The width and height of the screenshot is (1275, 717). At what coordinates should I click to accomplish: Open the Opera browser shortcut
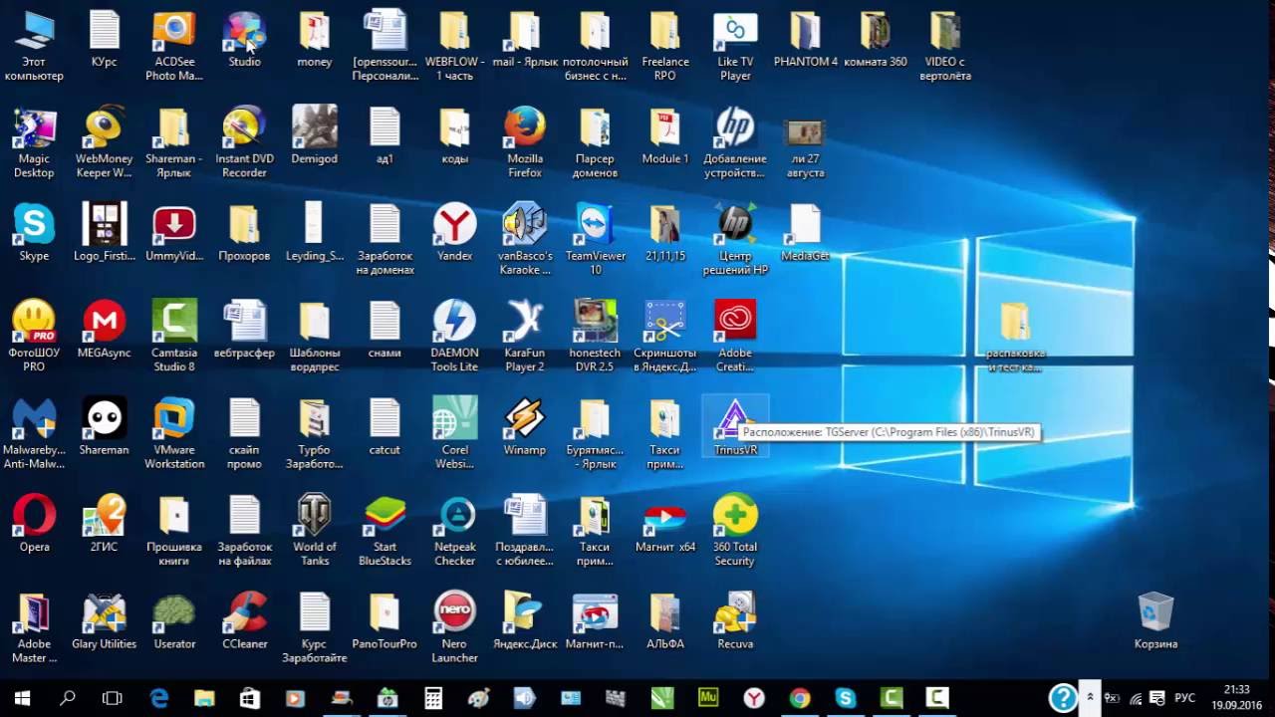pyautogui.click(x=34, y=524)
